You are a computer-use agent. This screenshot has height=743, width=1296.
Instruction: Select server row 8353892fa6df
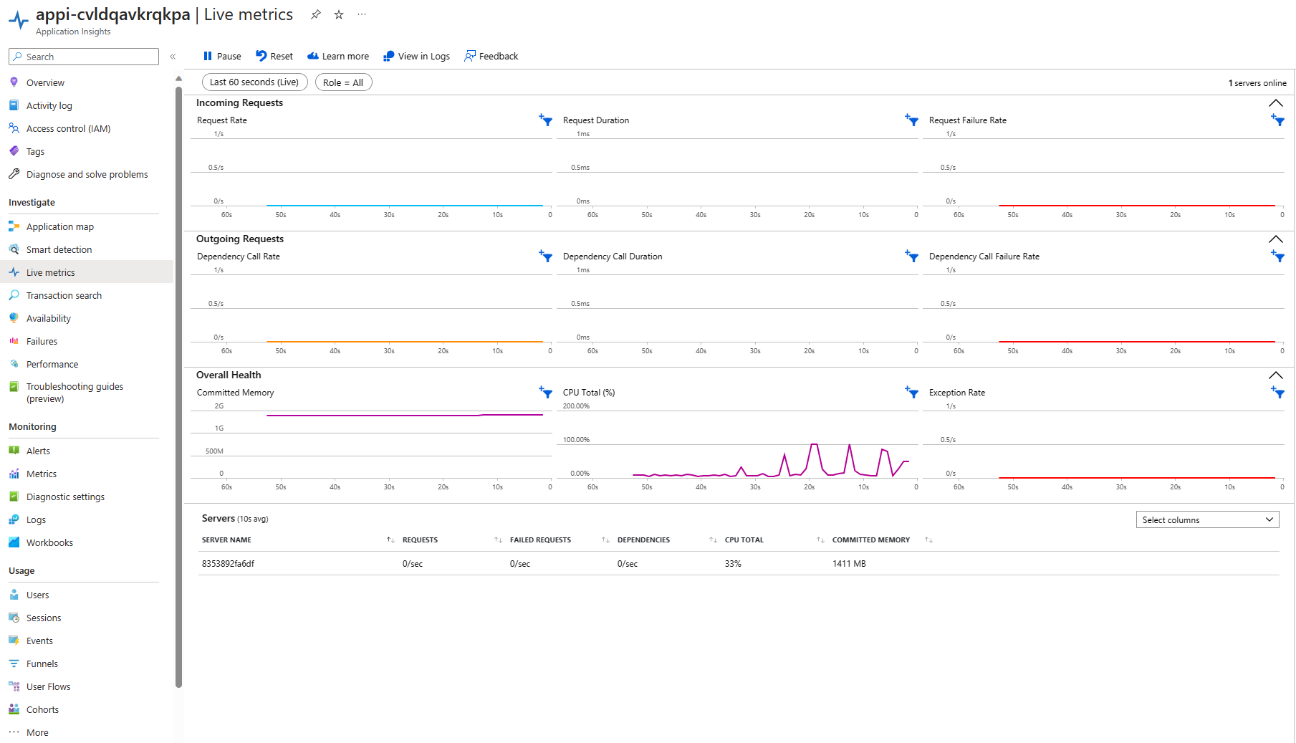pyautogui.click(x=739, y=564)
